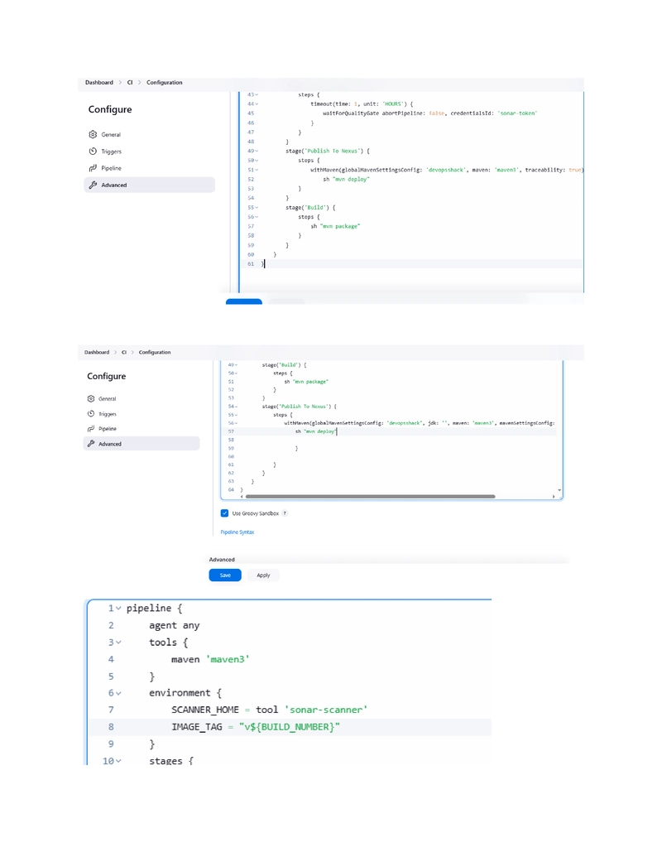Open the help icon beside Use Groovy Sandbox
This screenshot has height=857, width=662.
pos(285,513)
